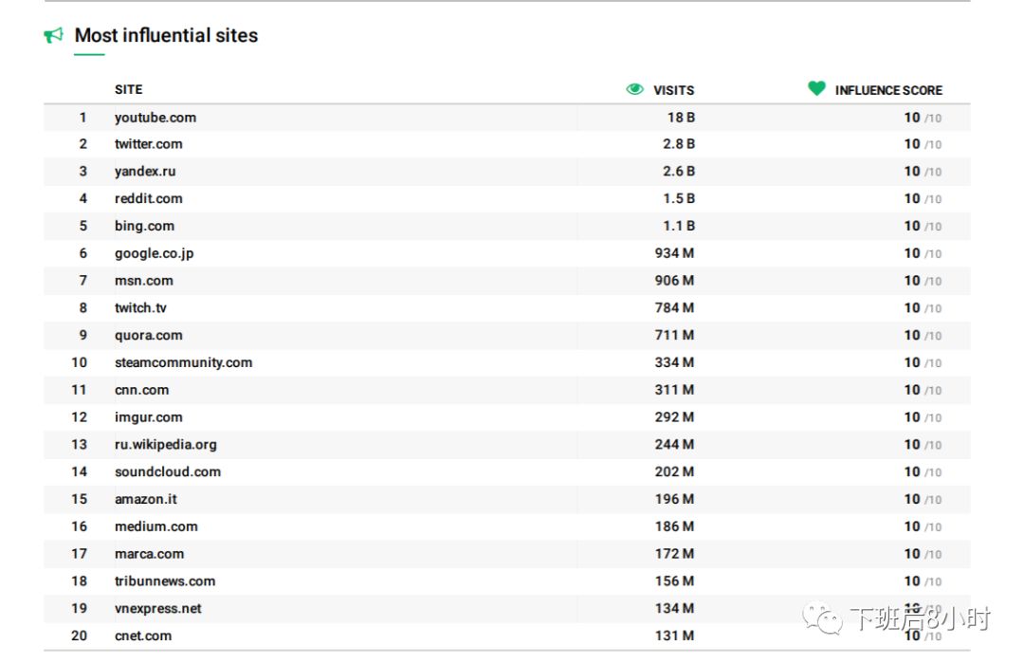Screen dimensions: 1024x664
Task: Select the "711 M" visits value
Action: point(675,335)
